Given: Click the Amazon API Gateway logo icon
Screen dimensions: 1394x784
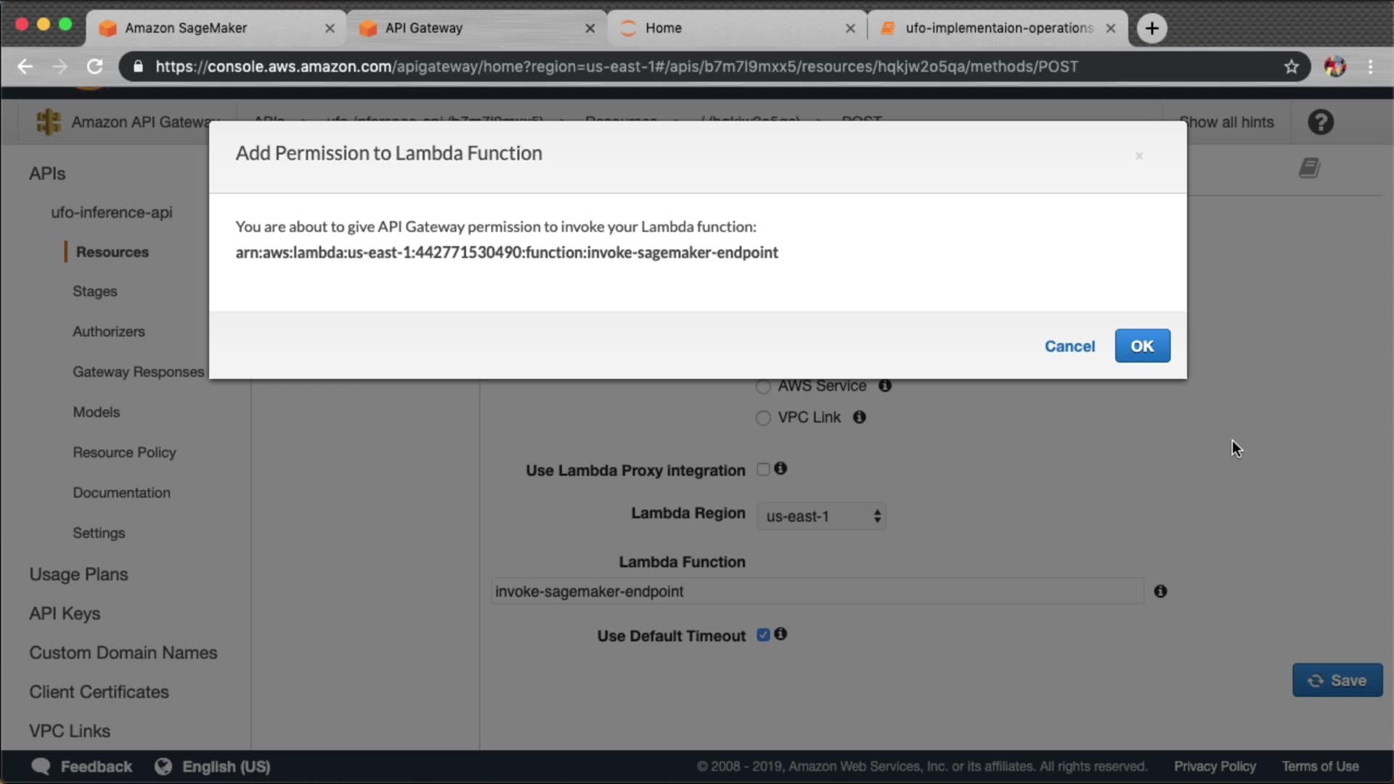Looking at the screenshot, I should click(x=49, y=122).
